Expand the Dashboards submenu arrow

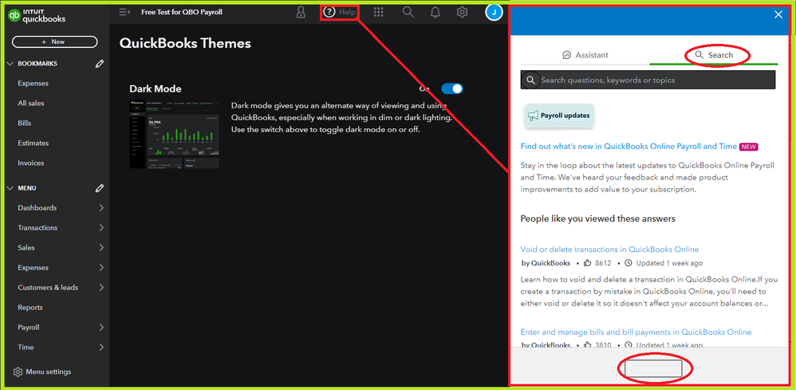coord(101,207)
